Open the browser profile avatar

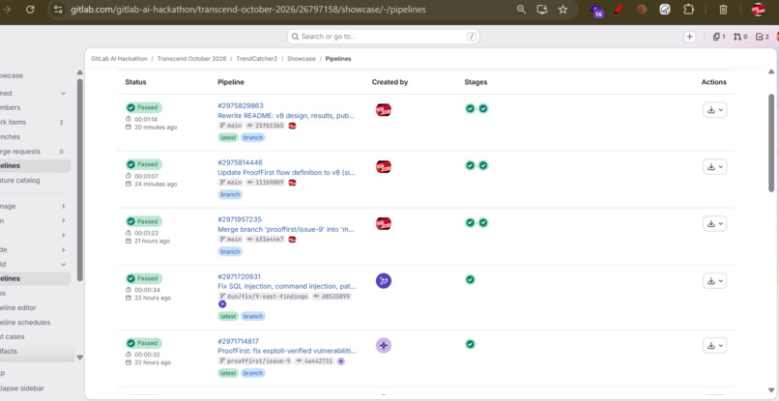click(x=758, y=10)
